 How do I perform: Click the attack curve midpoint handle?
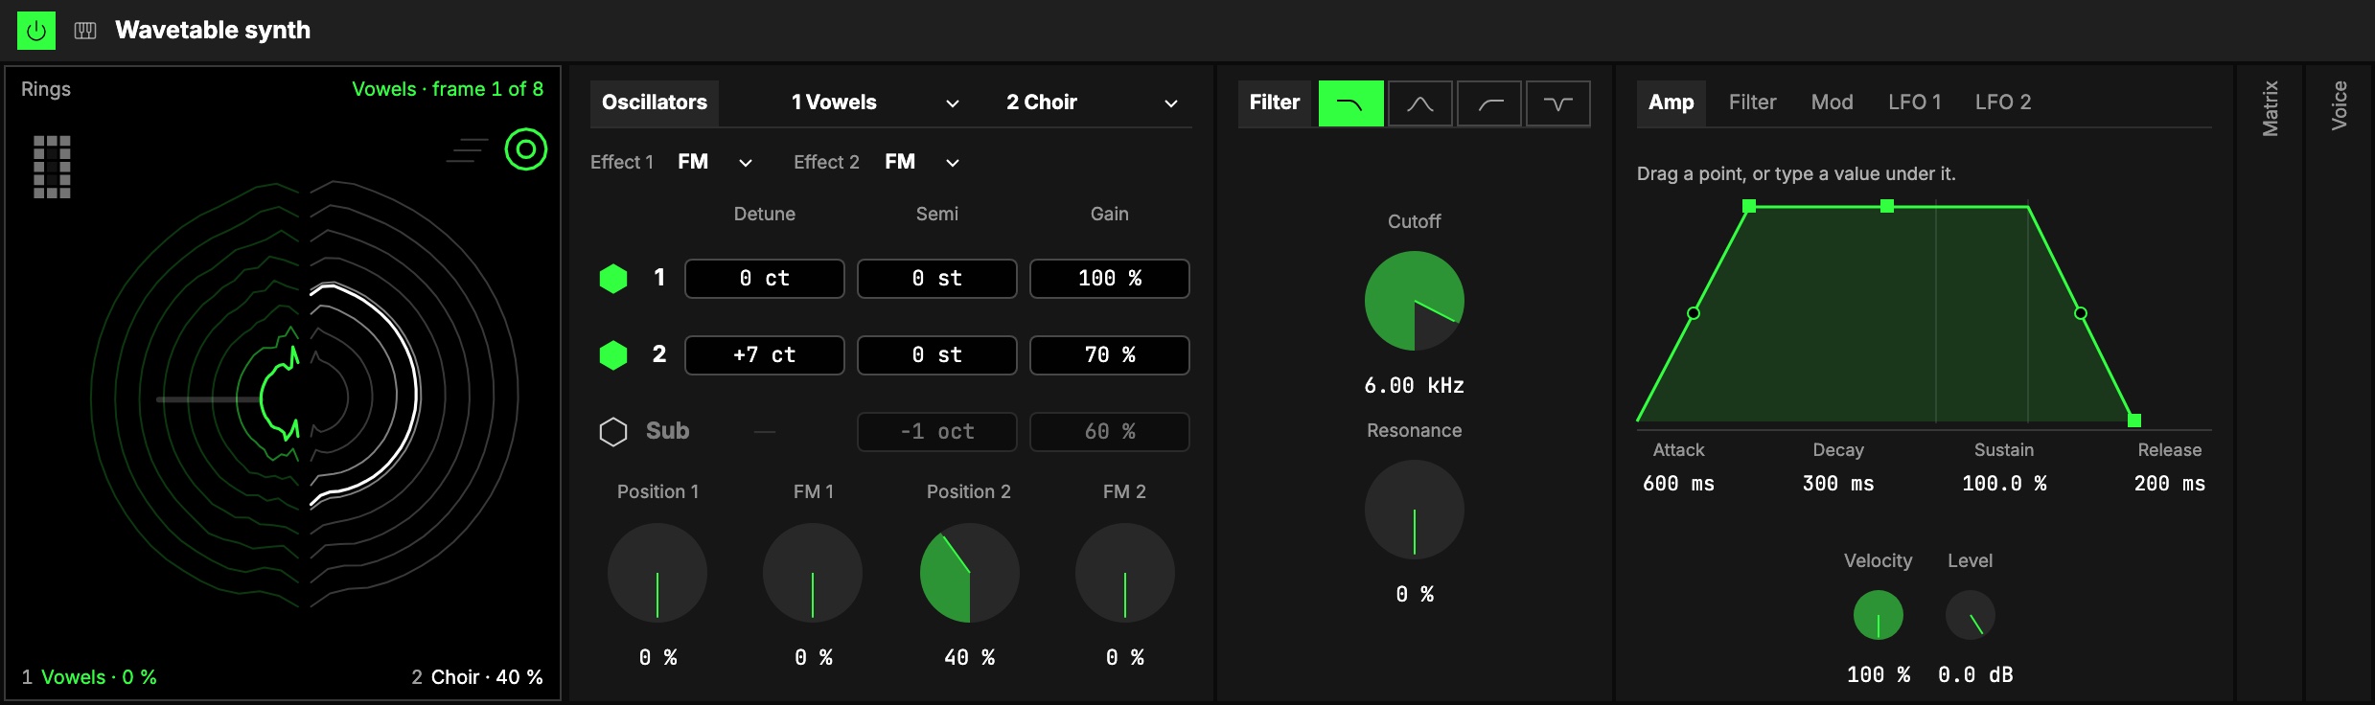click(x=1694, y=313)
